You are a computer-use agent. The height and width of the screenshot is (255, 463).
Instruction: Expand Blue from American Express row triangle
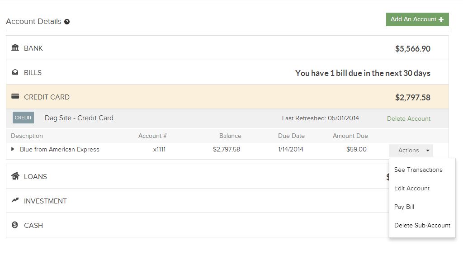click(x=13, y=149)
